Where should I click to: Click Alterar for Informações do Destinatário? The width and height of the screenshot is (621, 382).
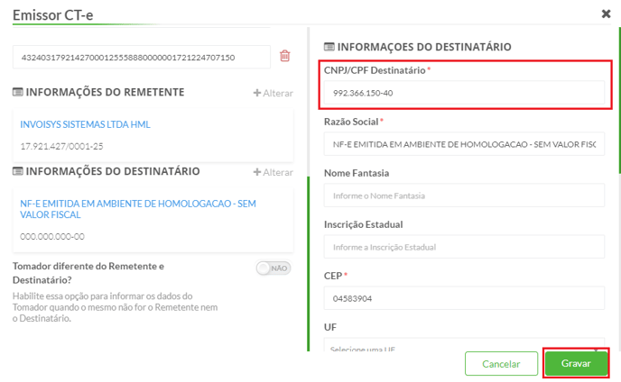(x=278, y=172)
